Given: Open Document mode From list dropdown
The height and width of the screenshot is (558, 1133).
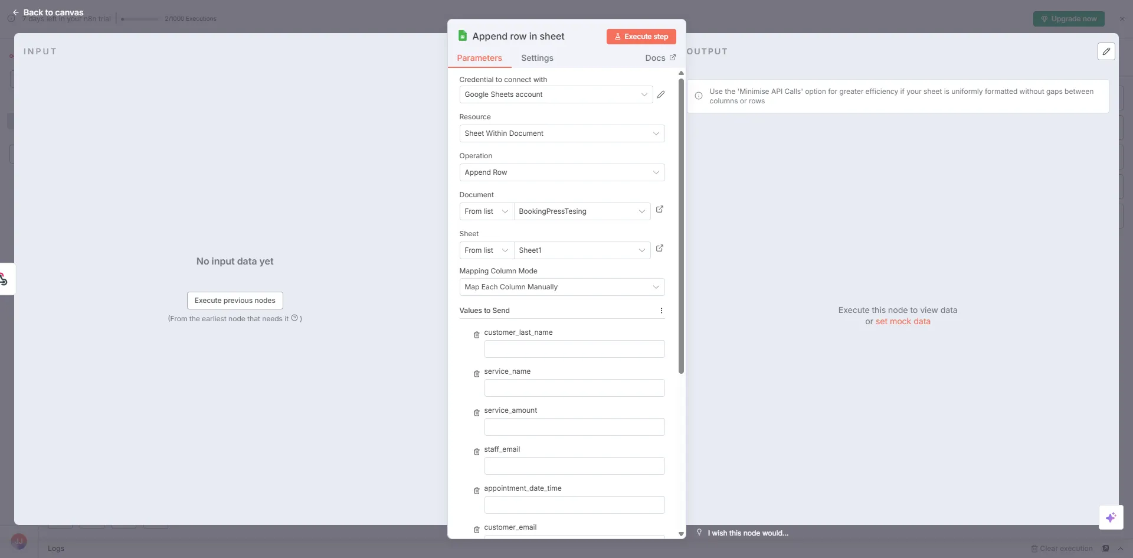Looking at the screenshot, I should (487, 211).
